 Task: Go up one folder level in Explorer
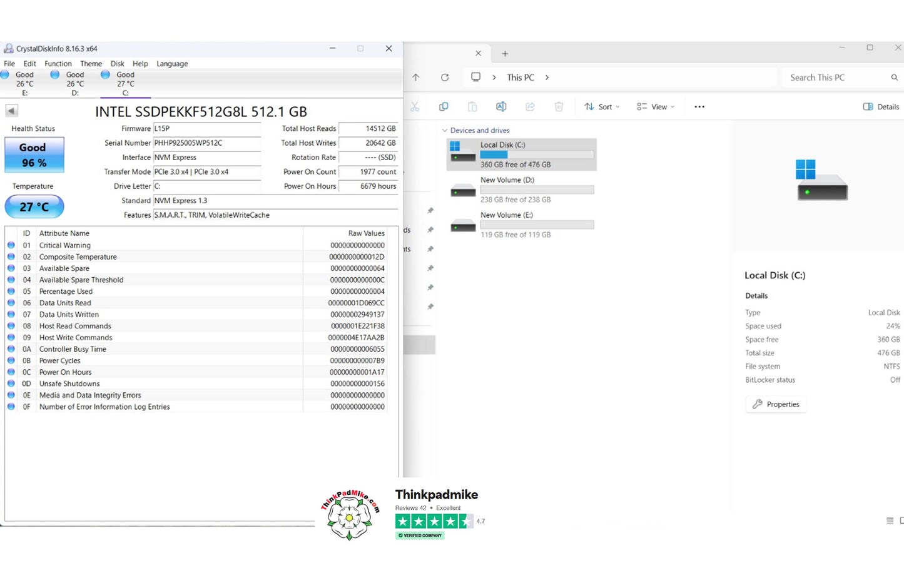[416, 78]
